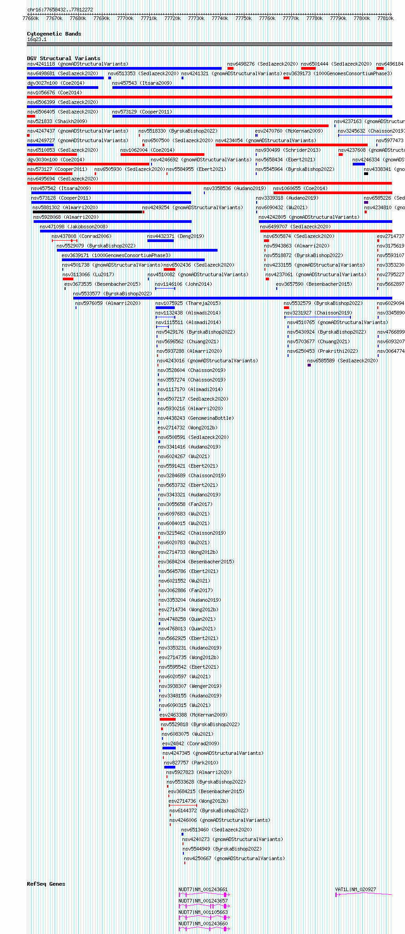Open the nsv6499707 (Sedlazeck2020) label

click(296, 227)
